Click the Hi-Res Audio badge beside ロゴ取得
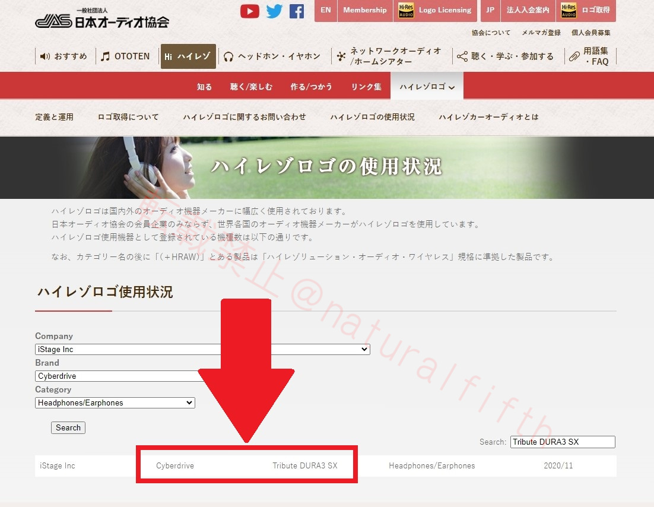Screen dimensions: 654x507 (569, 11)
